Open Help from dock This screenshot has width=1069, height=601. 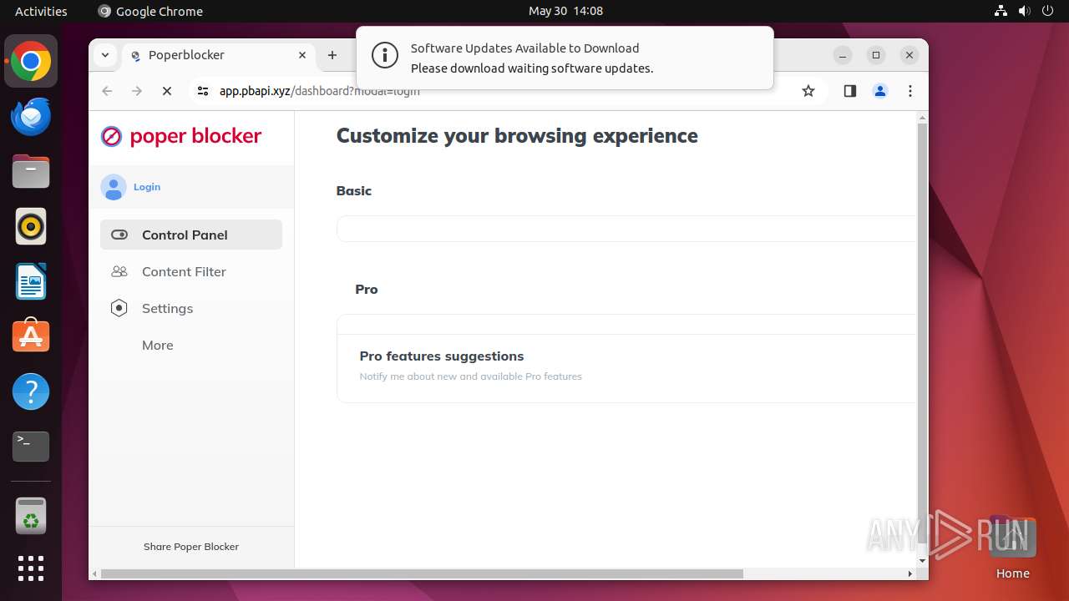click(x=31, y=391)
